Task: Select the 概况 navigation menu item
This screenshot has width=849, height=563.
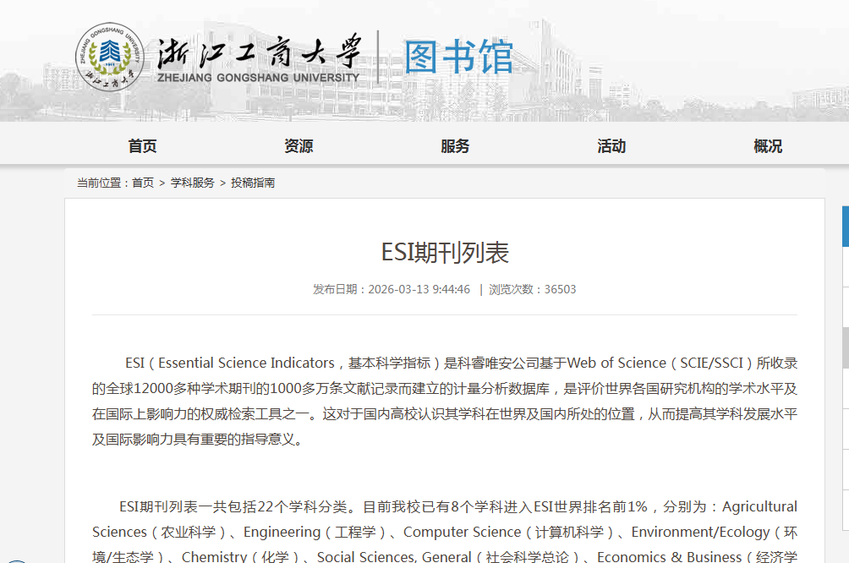Action: (768, 146)
